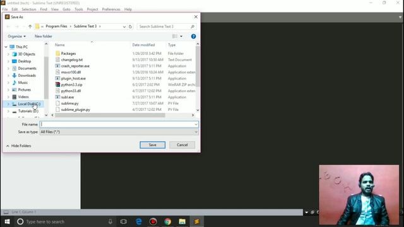The height and width of the screenshot is (227, 404).
Task: Refresh the Sublime Text 3 folder listing
Action: 131,26
